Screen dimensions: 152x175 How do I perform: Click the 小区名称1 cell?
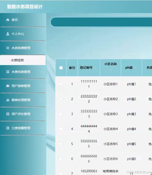click(x=111, y=84)
